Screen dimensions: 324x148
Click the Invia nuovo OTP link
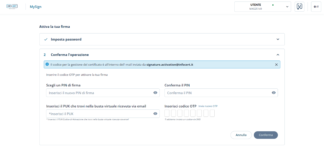(x=208, y=106)
